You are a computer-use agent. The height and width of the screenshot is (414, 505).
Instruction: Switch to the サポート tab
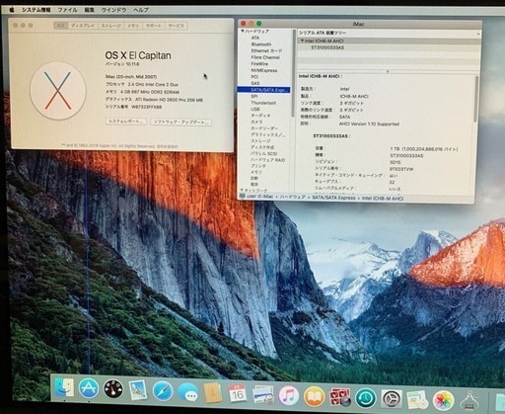[x=154, y=26]
